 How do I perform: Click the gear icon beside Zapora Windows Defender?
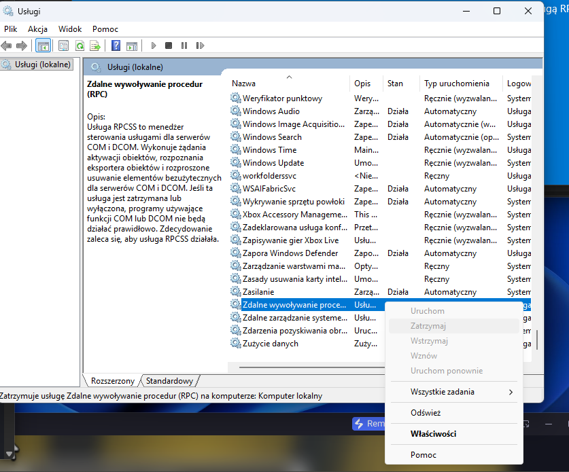pos(236,253)
